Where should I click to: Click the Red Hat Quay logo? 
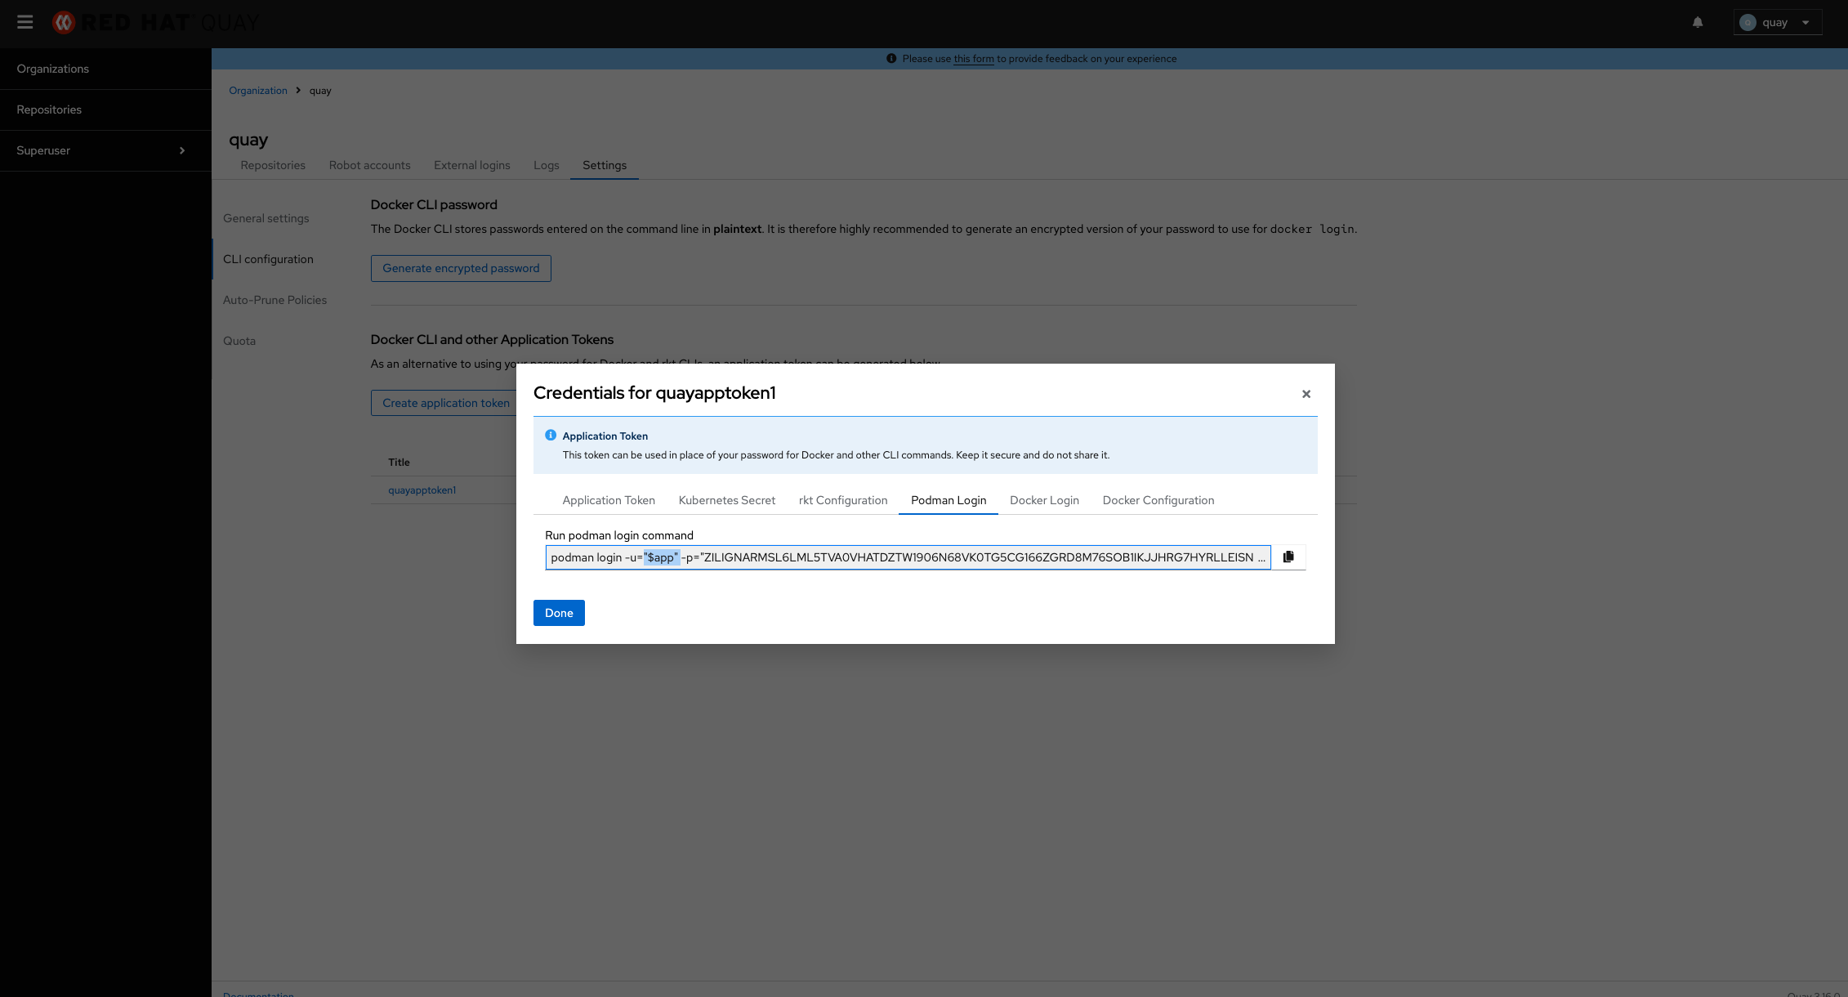(155, 23)
